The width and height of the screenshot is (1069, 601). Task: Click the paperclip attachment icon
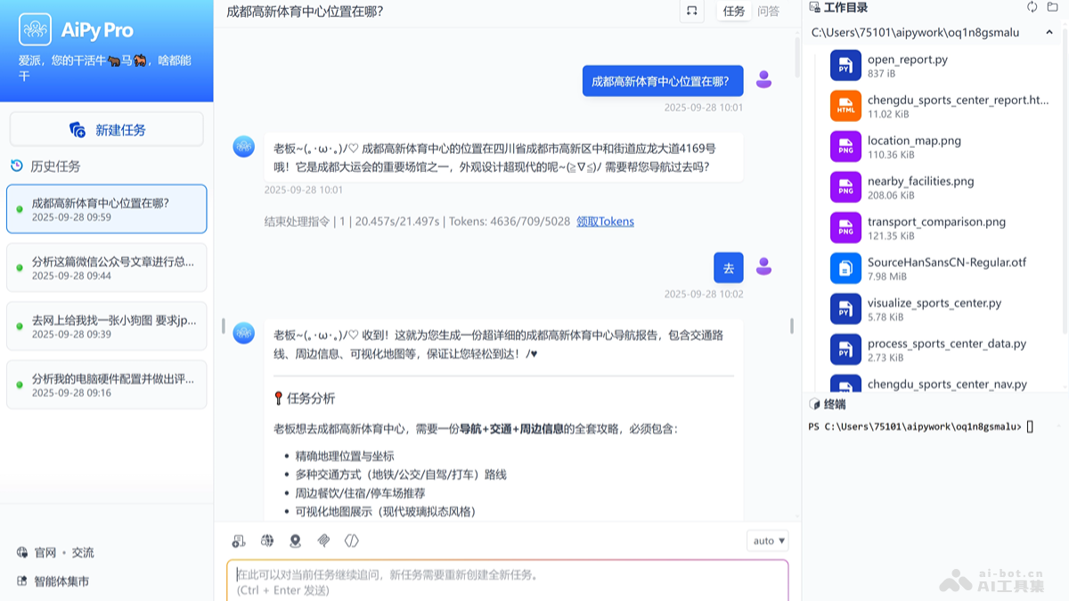(323, 540)
